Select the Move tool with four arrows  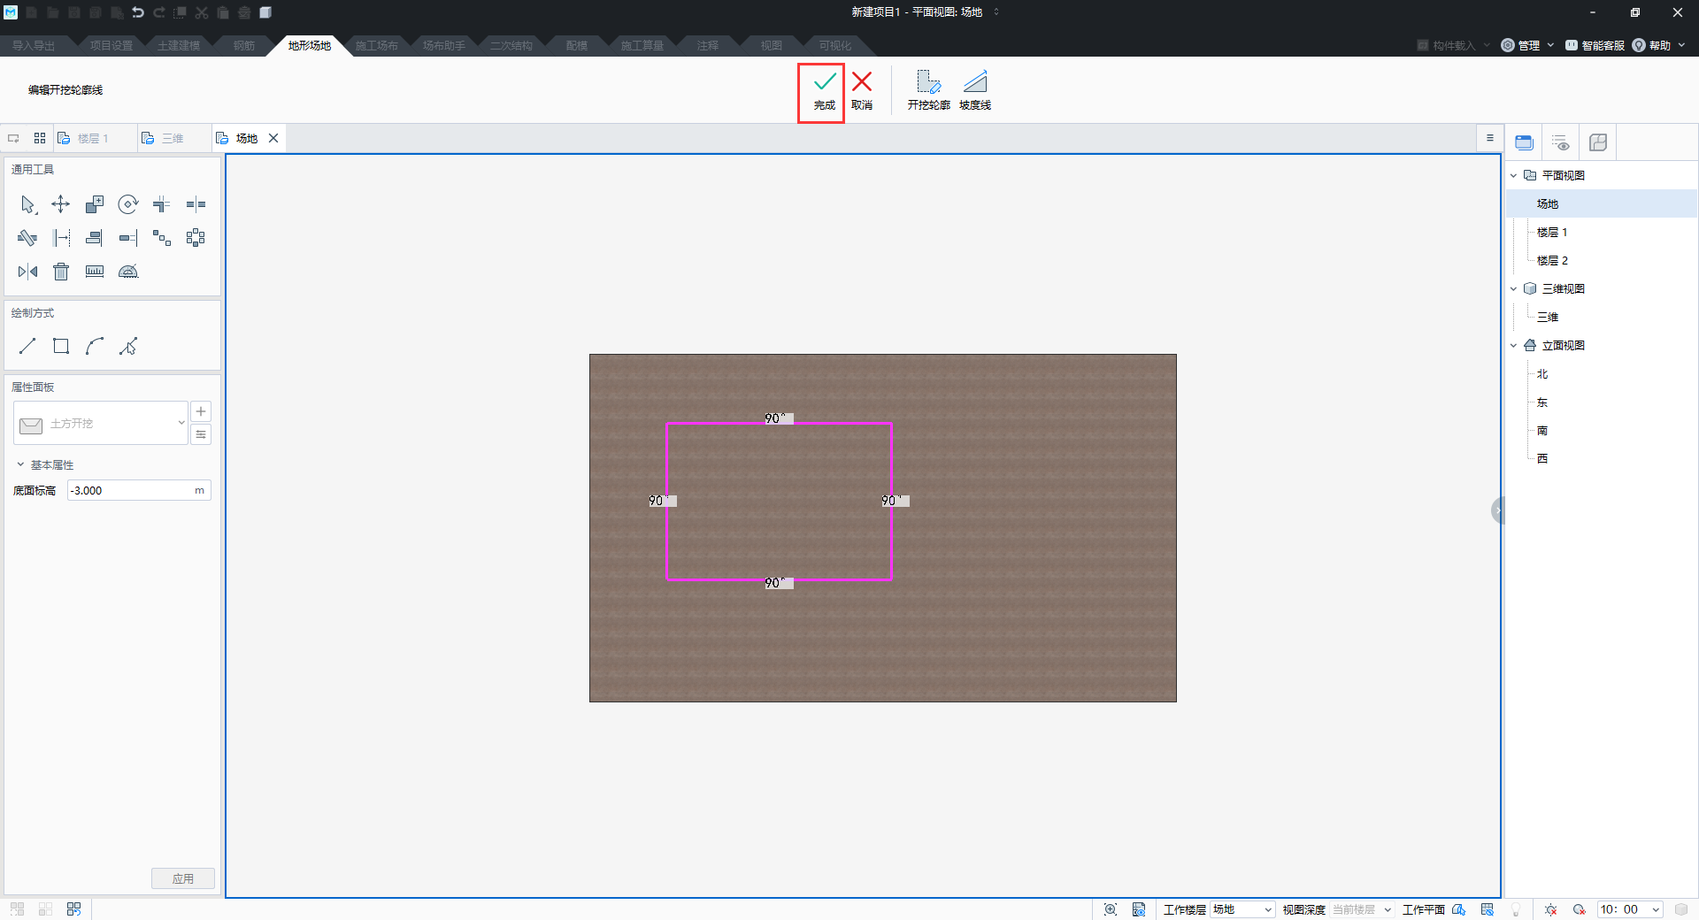61,205
